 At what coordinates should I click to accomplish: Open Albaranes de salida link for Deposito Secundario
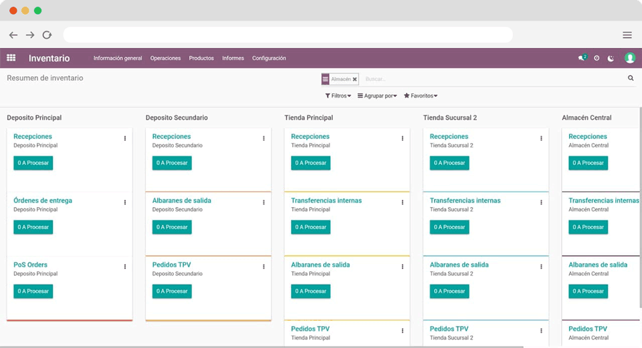(x=181, y=200)
